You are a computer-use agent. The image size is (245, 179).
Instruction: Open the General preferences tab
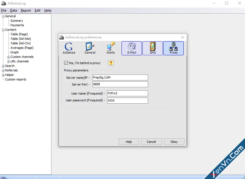[x=90, y=48]
